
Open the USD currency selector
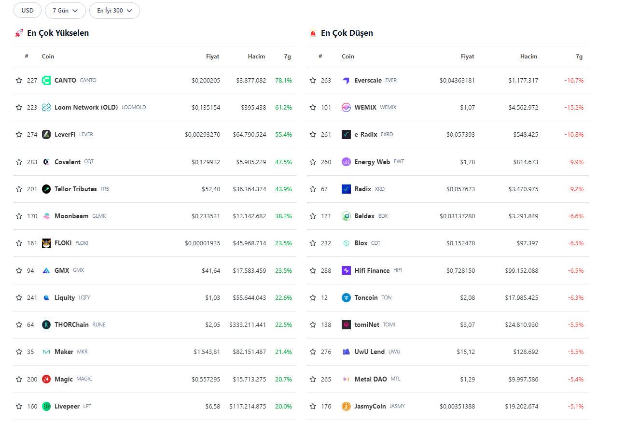28,11
